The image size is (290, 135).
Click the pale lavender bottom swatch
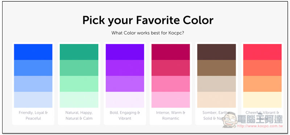coord(125,100)
